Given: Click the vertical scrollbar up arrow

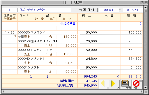Looking at the screenshot, I should (145, 7).
